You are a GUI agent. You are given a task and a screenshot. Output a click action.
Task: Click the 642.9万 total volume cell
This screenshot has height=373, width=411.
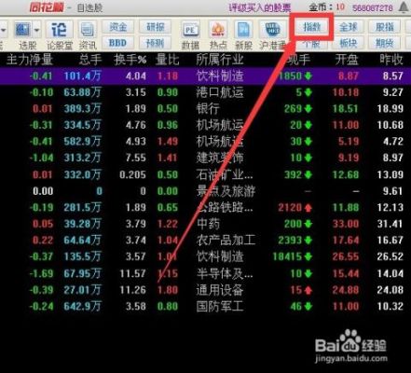tap(83, 307)
